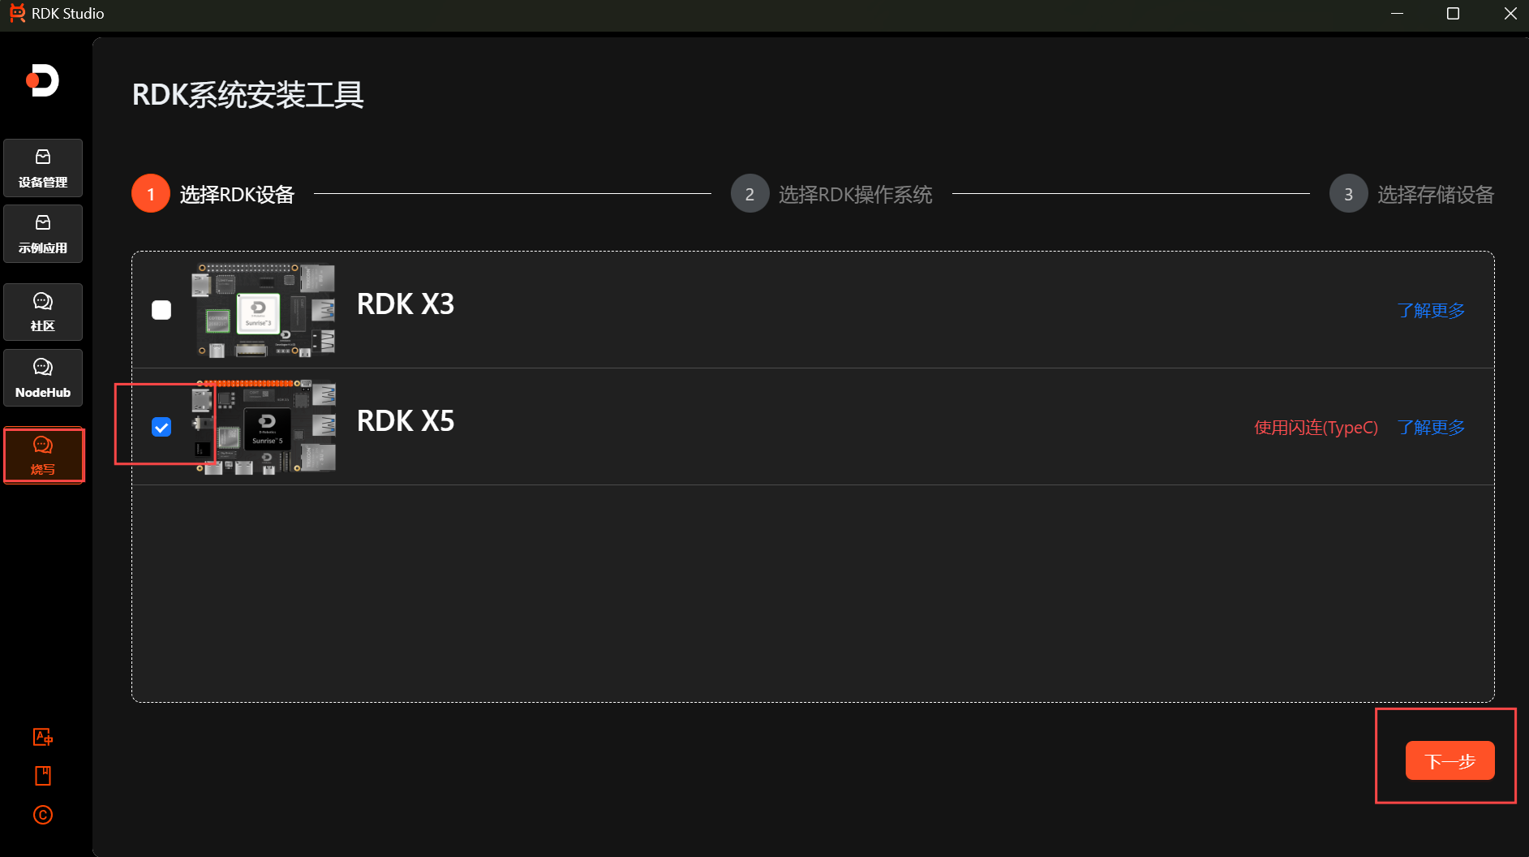This screenshot has height=857, width=1529.
Task: Open the 示例应用 panel
Action: pyautogui.click(x=42, y=234)
